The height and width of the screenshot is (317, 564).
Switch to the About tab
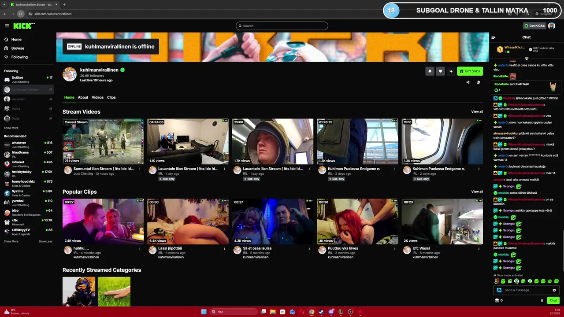83,97
